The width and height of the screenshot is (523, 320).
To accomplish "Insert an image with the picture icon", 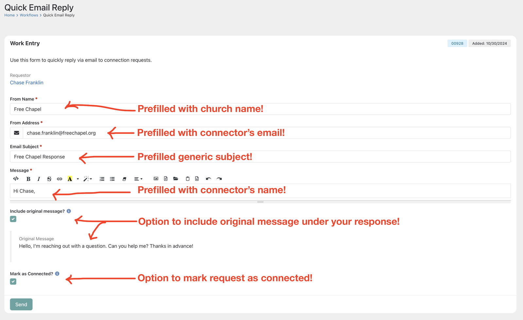I will [x=156, y=179].
